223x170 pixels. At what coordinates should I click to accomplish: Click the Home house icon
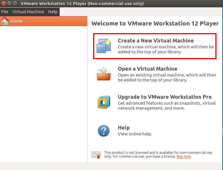4,21
